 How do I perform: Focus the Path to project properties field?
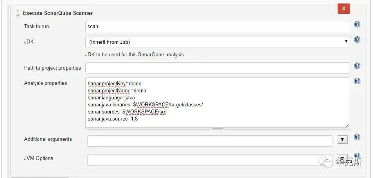click(218, 68)
